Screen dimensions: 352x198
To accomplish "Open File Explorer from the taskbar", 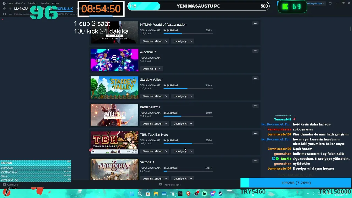I will 156,194.
